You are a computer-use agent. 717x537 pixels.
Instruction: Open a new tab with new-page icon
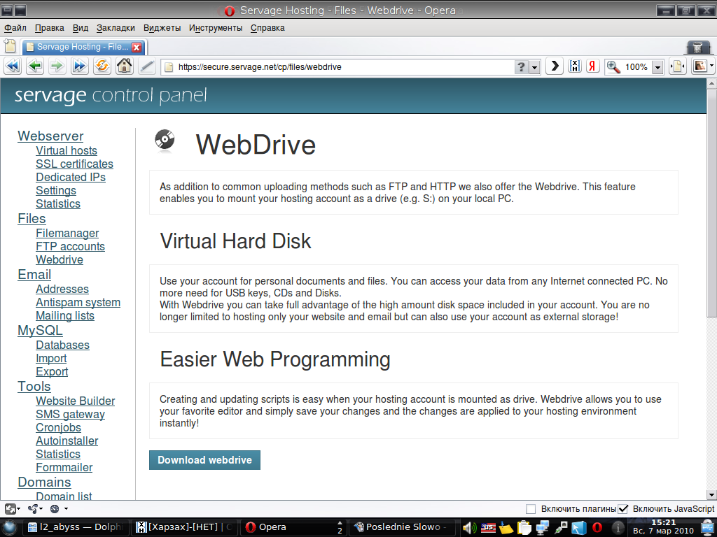[x=10, y=45]
